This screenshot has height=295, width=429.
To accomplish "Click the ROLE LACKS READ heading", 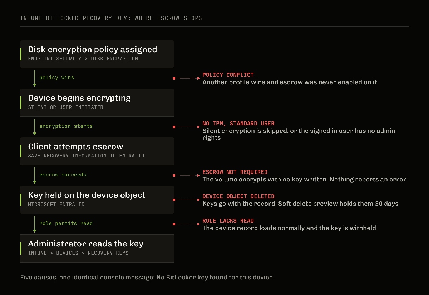I will point(228,221).
